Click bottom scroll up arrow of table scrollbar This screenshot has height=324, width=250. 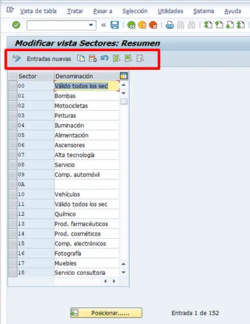pos(124,264)
